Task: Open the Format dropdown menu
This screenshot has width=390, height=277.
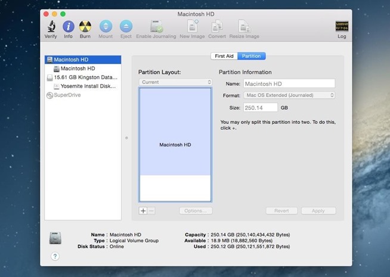Action: pyautogui.click(x=289, y=95)
